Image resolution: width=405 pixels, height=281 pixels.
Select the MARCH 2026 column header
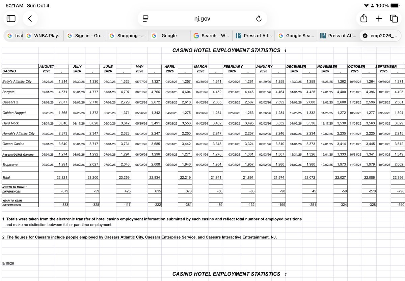coord(200,69)
